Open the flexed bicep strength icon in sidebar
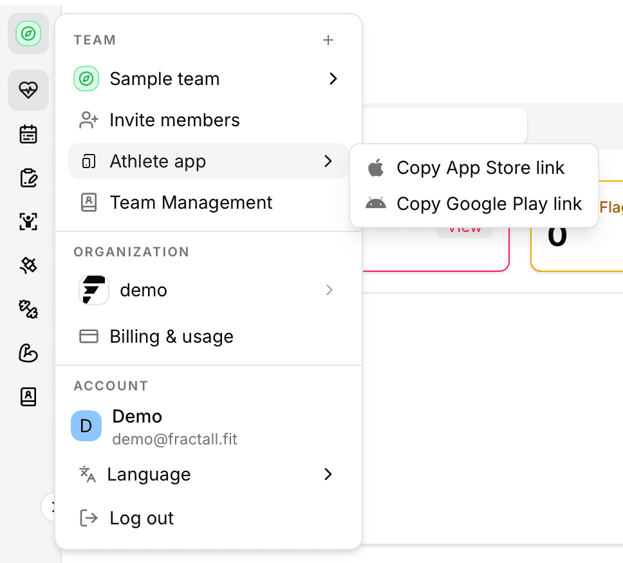The image size is (623, 563). click(28, 352)
